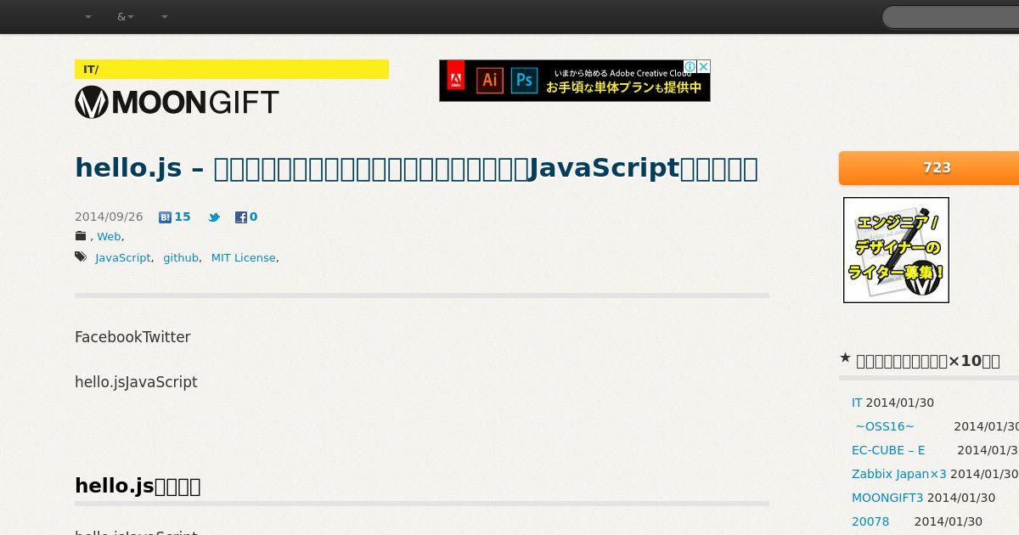The image size is (1019, 535).
Task: Open the Adobe Creative Cloud ad banner
Action: coord(575,81)
